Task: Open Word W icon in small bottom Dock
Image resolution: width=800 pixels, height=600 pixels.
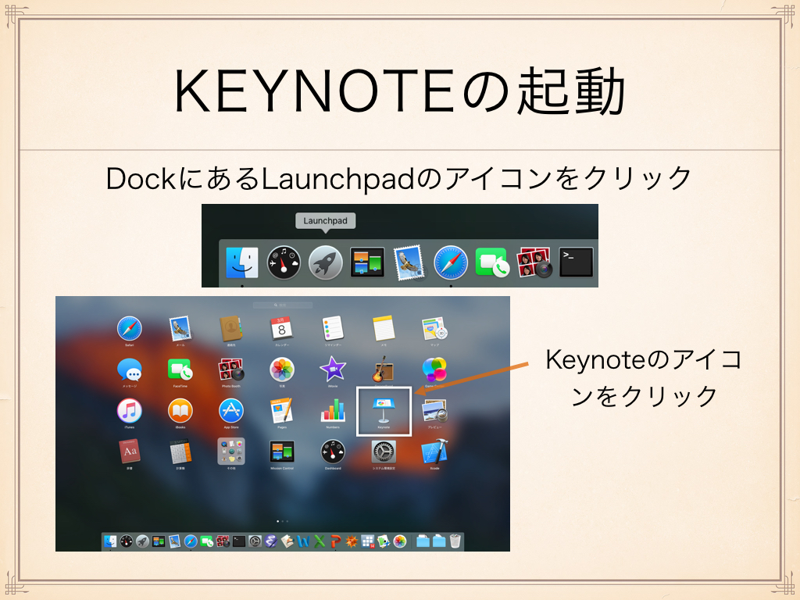Action: click(x=304, y=541)
